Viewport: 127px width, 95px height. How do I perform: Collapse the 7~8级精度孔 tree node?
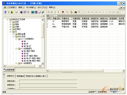(x=16, y=49)
